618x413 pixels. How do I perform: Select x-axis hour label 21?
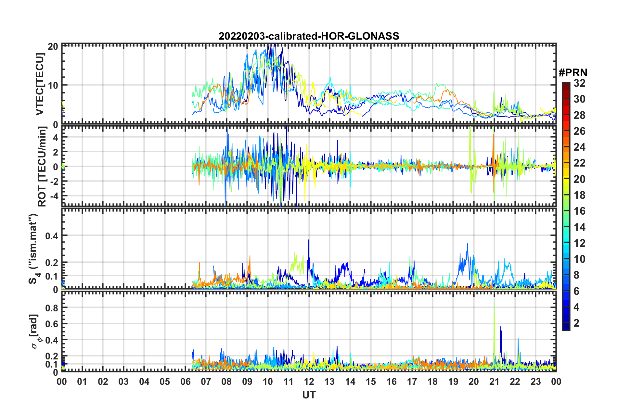(495, 382)
